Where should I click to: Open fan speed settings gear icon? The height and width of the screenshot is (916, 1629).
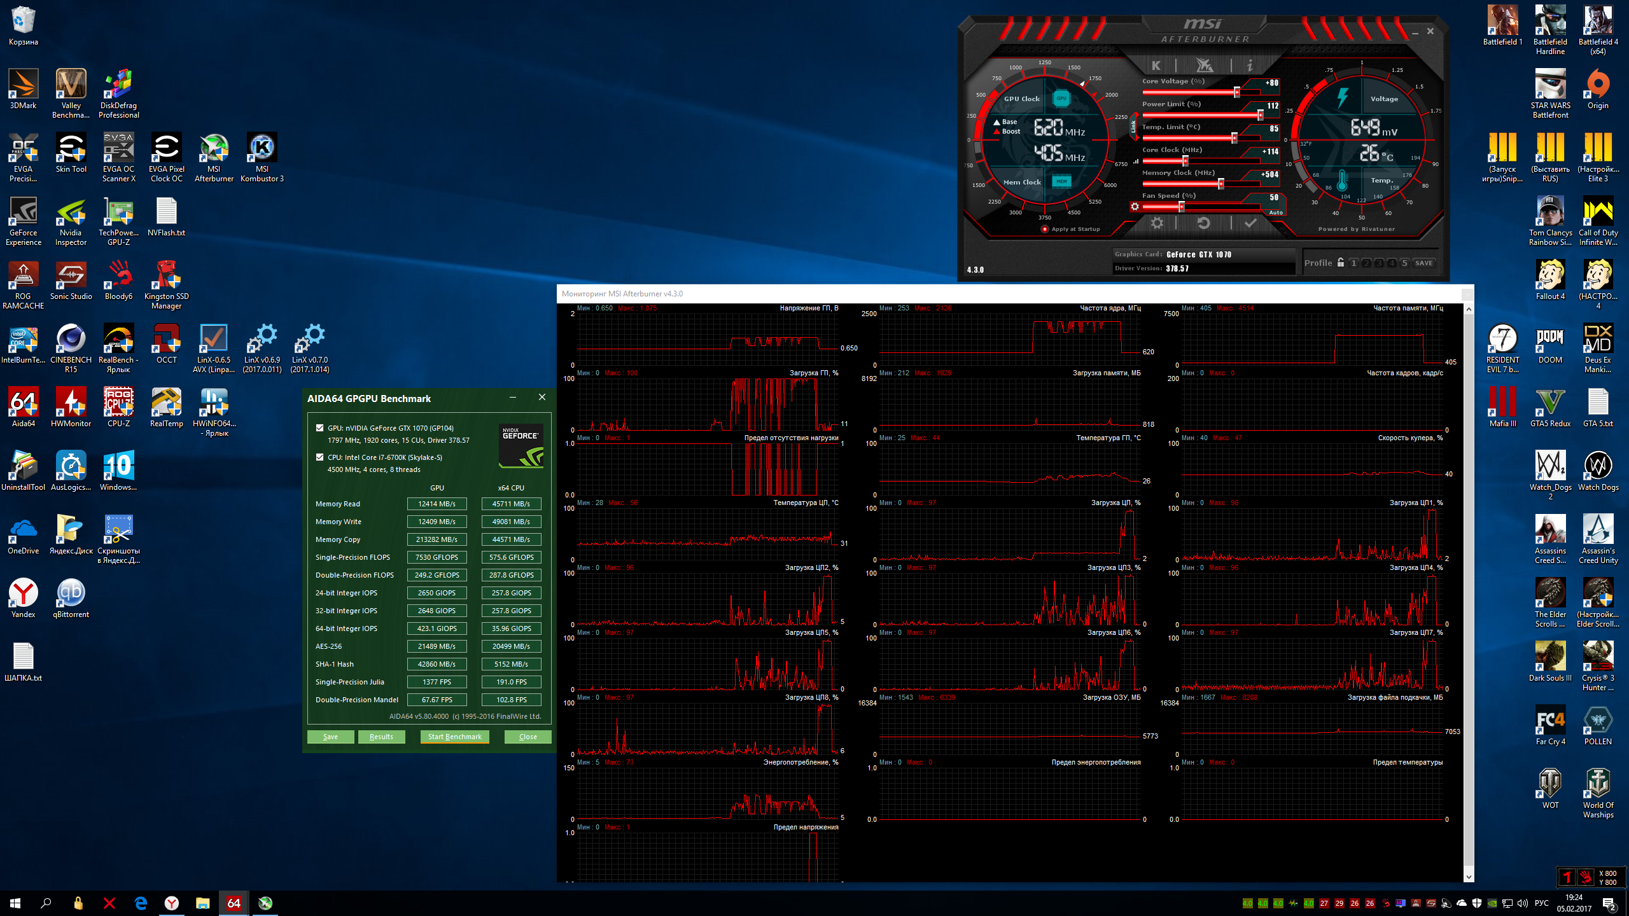tap(1135, 206)
